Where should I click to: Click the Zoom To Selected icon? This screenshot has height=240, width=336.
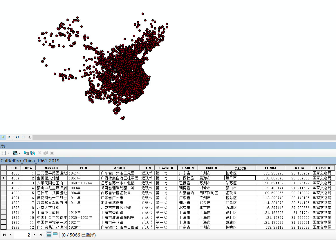(46, 153)
